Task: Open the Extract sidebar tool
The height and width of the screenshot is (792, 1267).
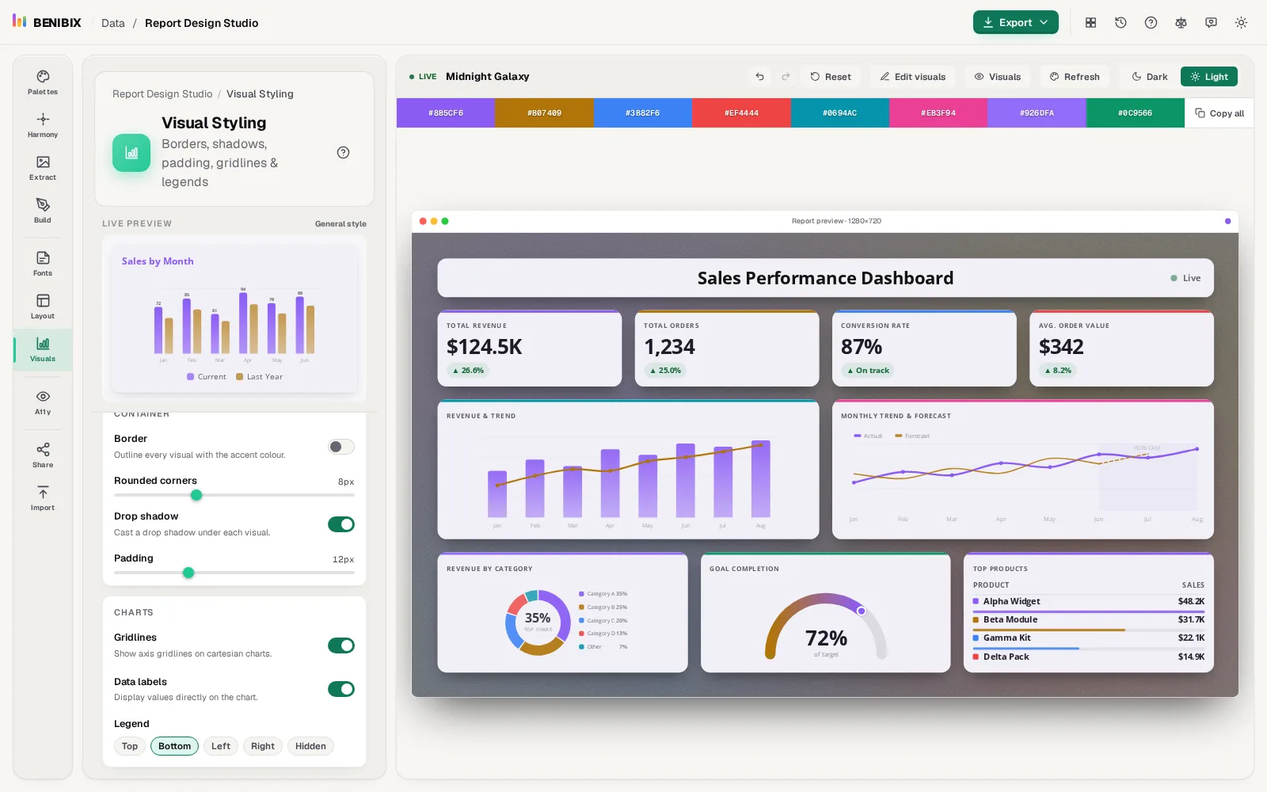Action: point(43,168)
